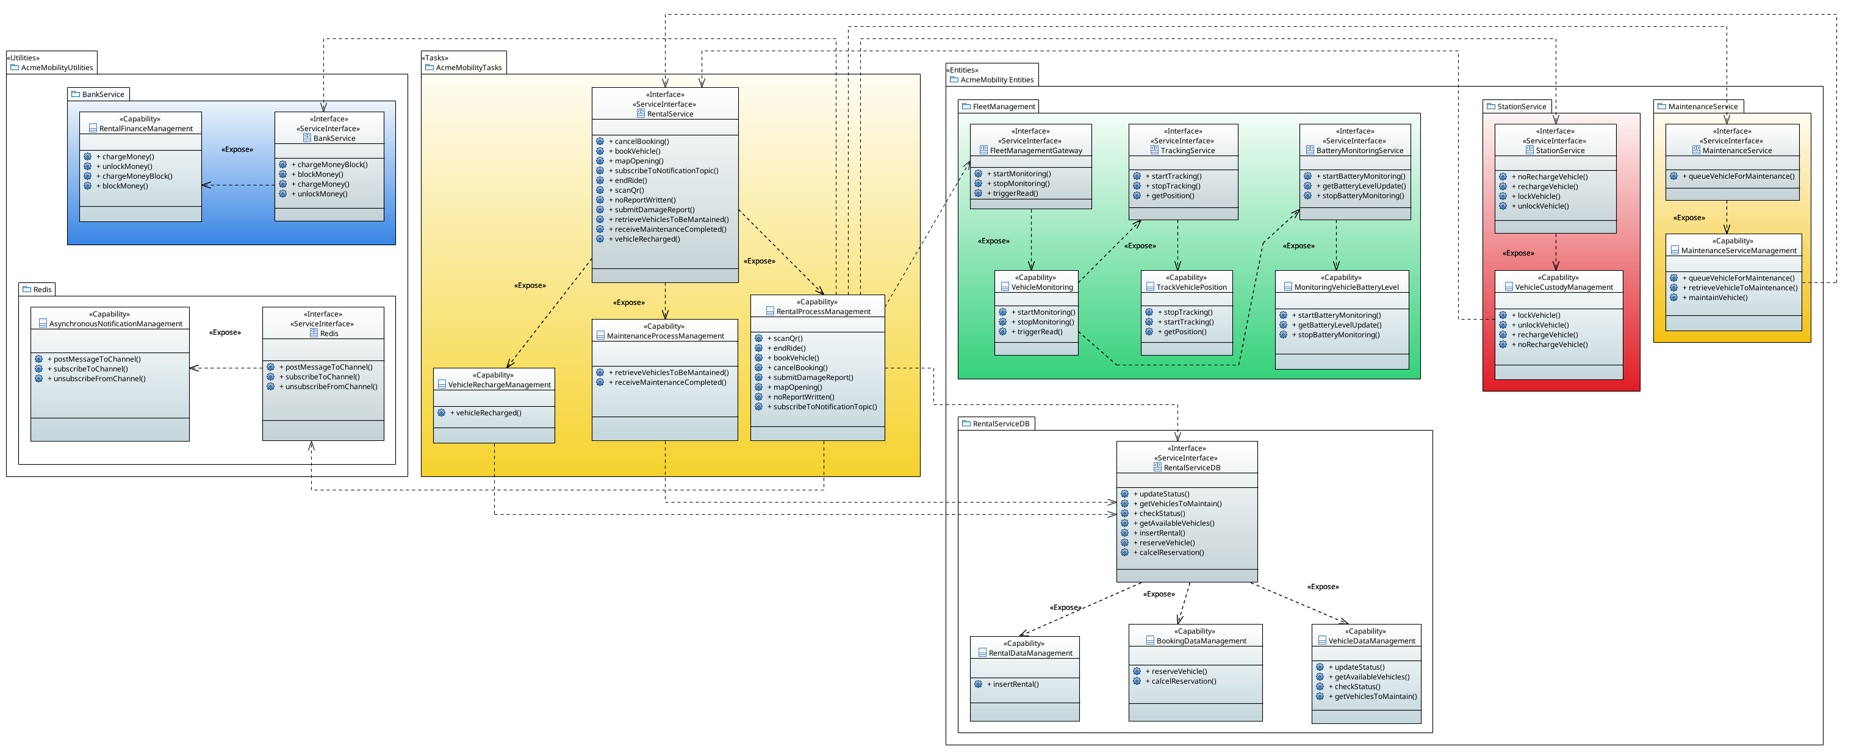Select the AcmeMobilityTasks package name
Screen dimensions: 1851x752
[x=469, y=68]
